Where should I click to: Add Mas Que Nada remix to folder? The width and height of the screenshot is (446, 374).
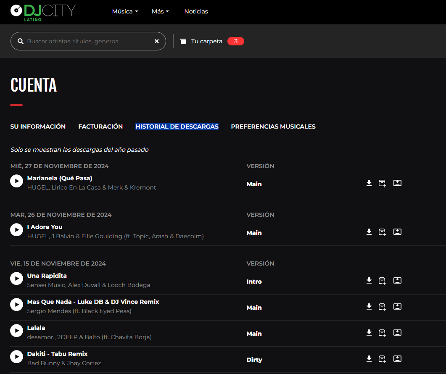[382, 307]
